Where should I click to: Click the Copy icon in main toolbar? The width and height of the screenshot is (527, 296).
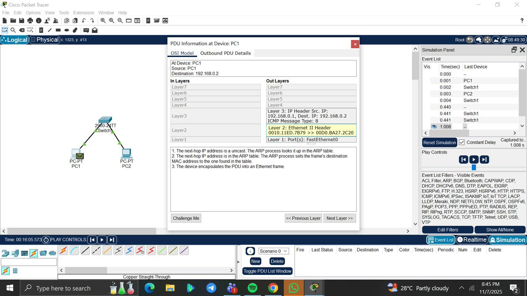click(67, 21)
